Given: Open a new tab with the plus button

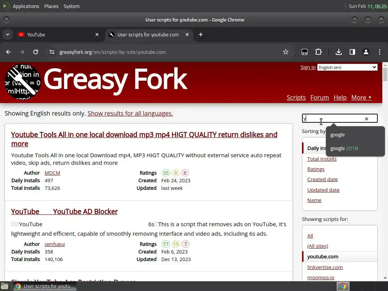Looking at the screenshot, I should pos(201,34).
